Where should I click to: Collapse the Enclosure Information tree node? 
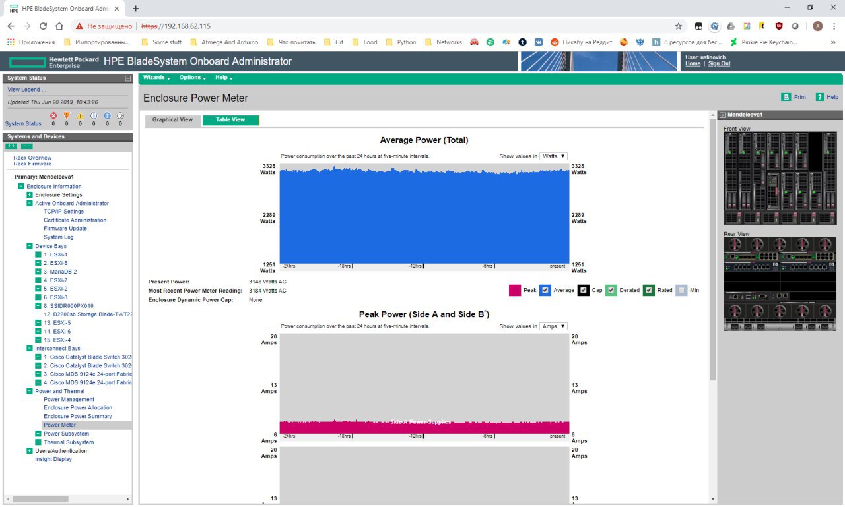point(21,187)
